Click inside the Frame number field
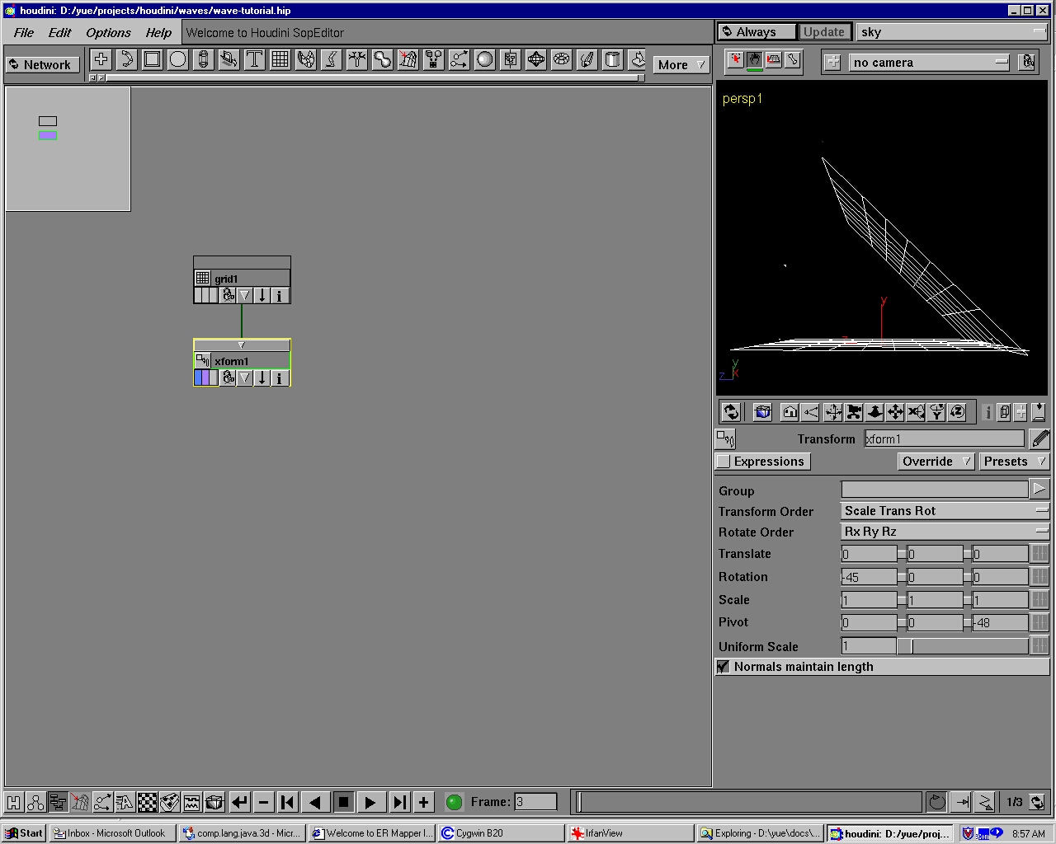The height and width of the screenshot is (844, 1056). click(535, 801)
